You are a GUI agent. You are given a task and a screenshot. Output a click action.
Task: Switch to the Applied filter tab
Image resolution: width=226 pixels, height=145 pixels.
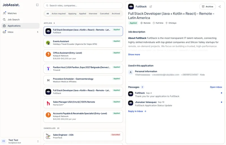tap(82, 13)
